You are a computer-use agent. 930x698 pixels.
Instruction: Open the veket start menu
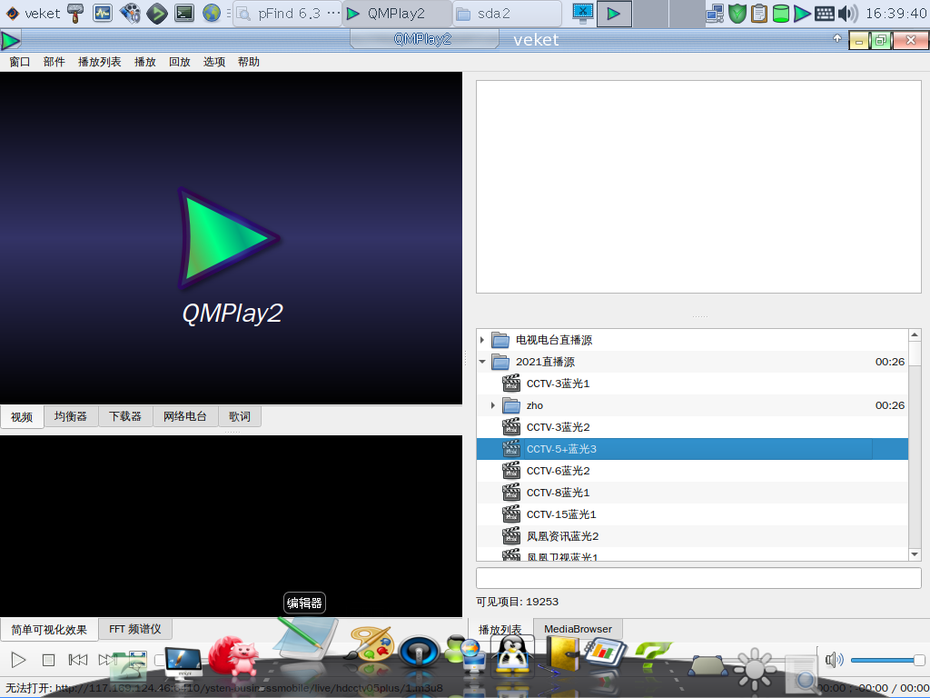pyautogui.click(x=33, y=13)
